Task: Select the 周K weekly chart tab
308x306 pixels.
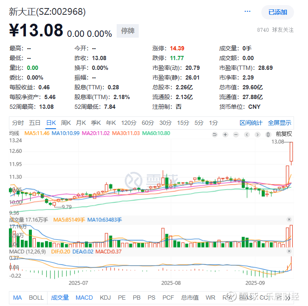Action: 66,123
